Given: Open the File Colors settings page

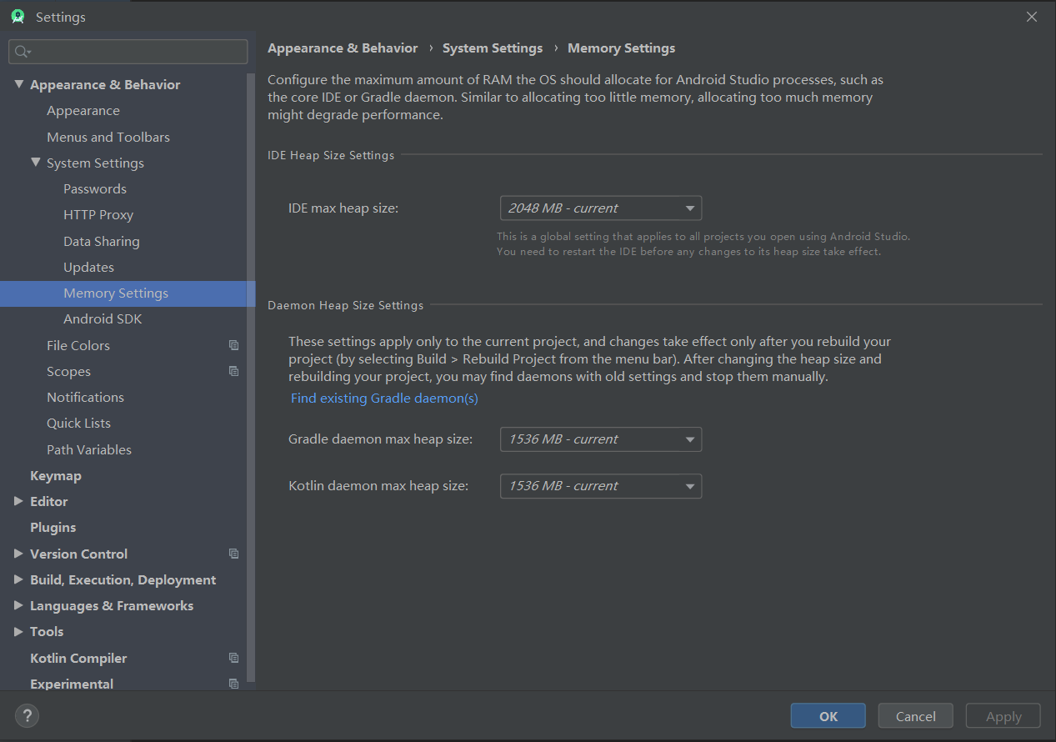Looking at the screenshot, I should click(78, 345).
